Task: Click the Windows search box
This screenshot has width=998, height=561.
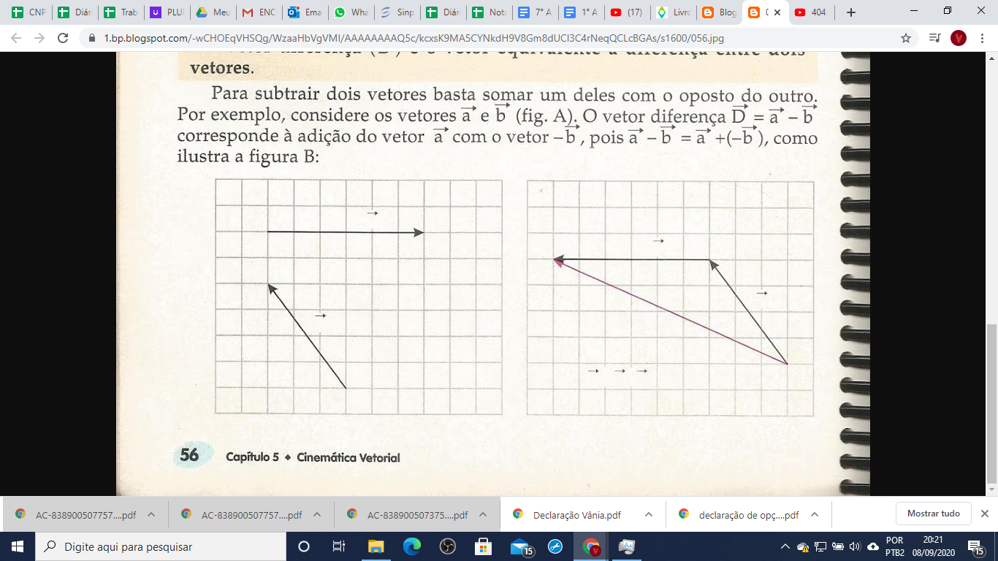Action: click(160, 546)
